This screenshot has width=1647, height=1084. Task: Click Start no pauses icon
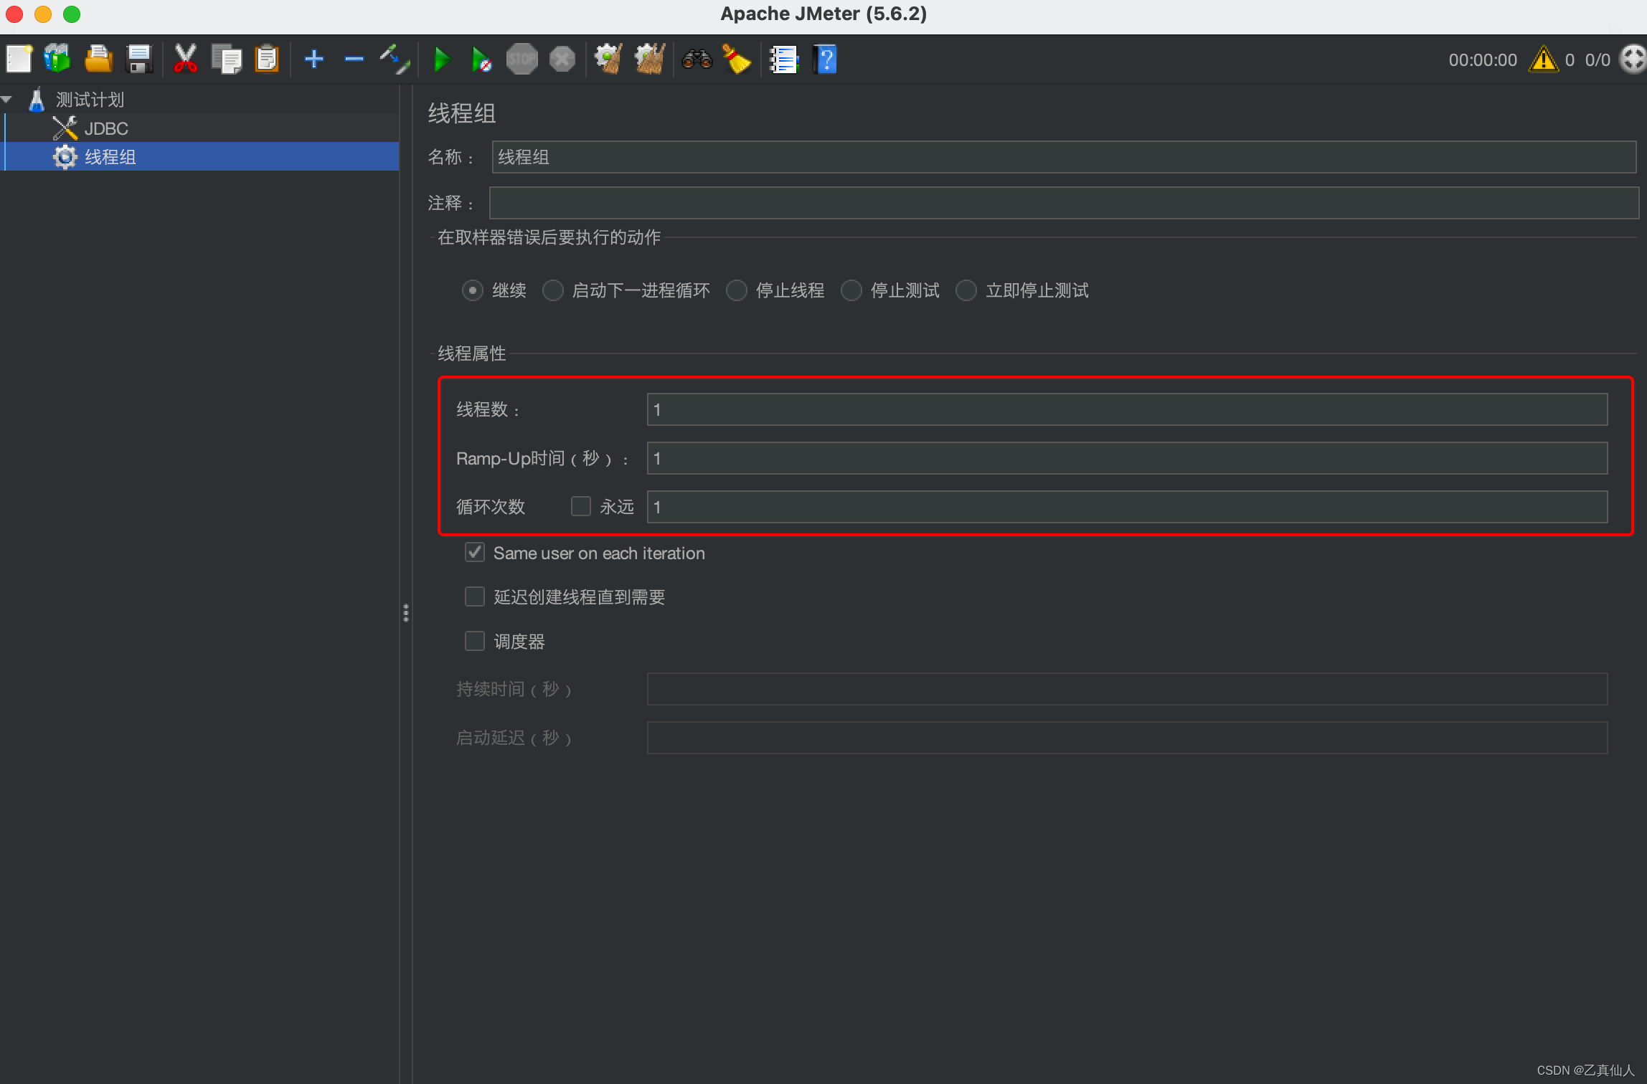tap(481, 60)
